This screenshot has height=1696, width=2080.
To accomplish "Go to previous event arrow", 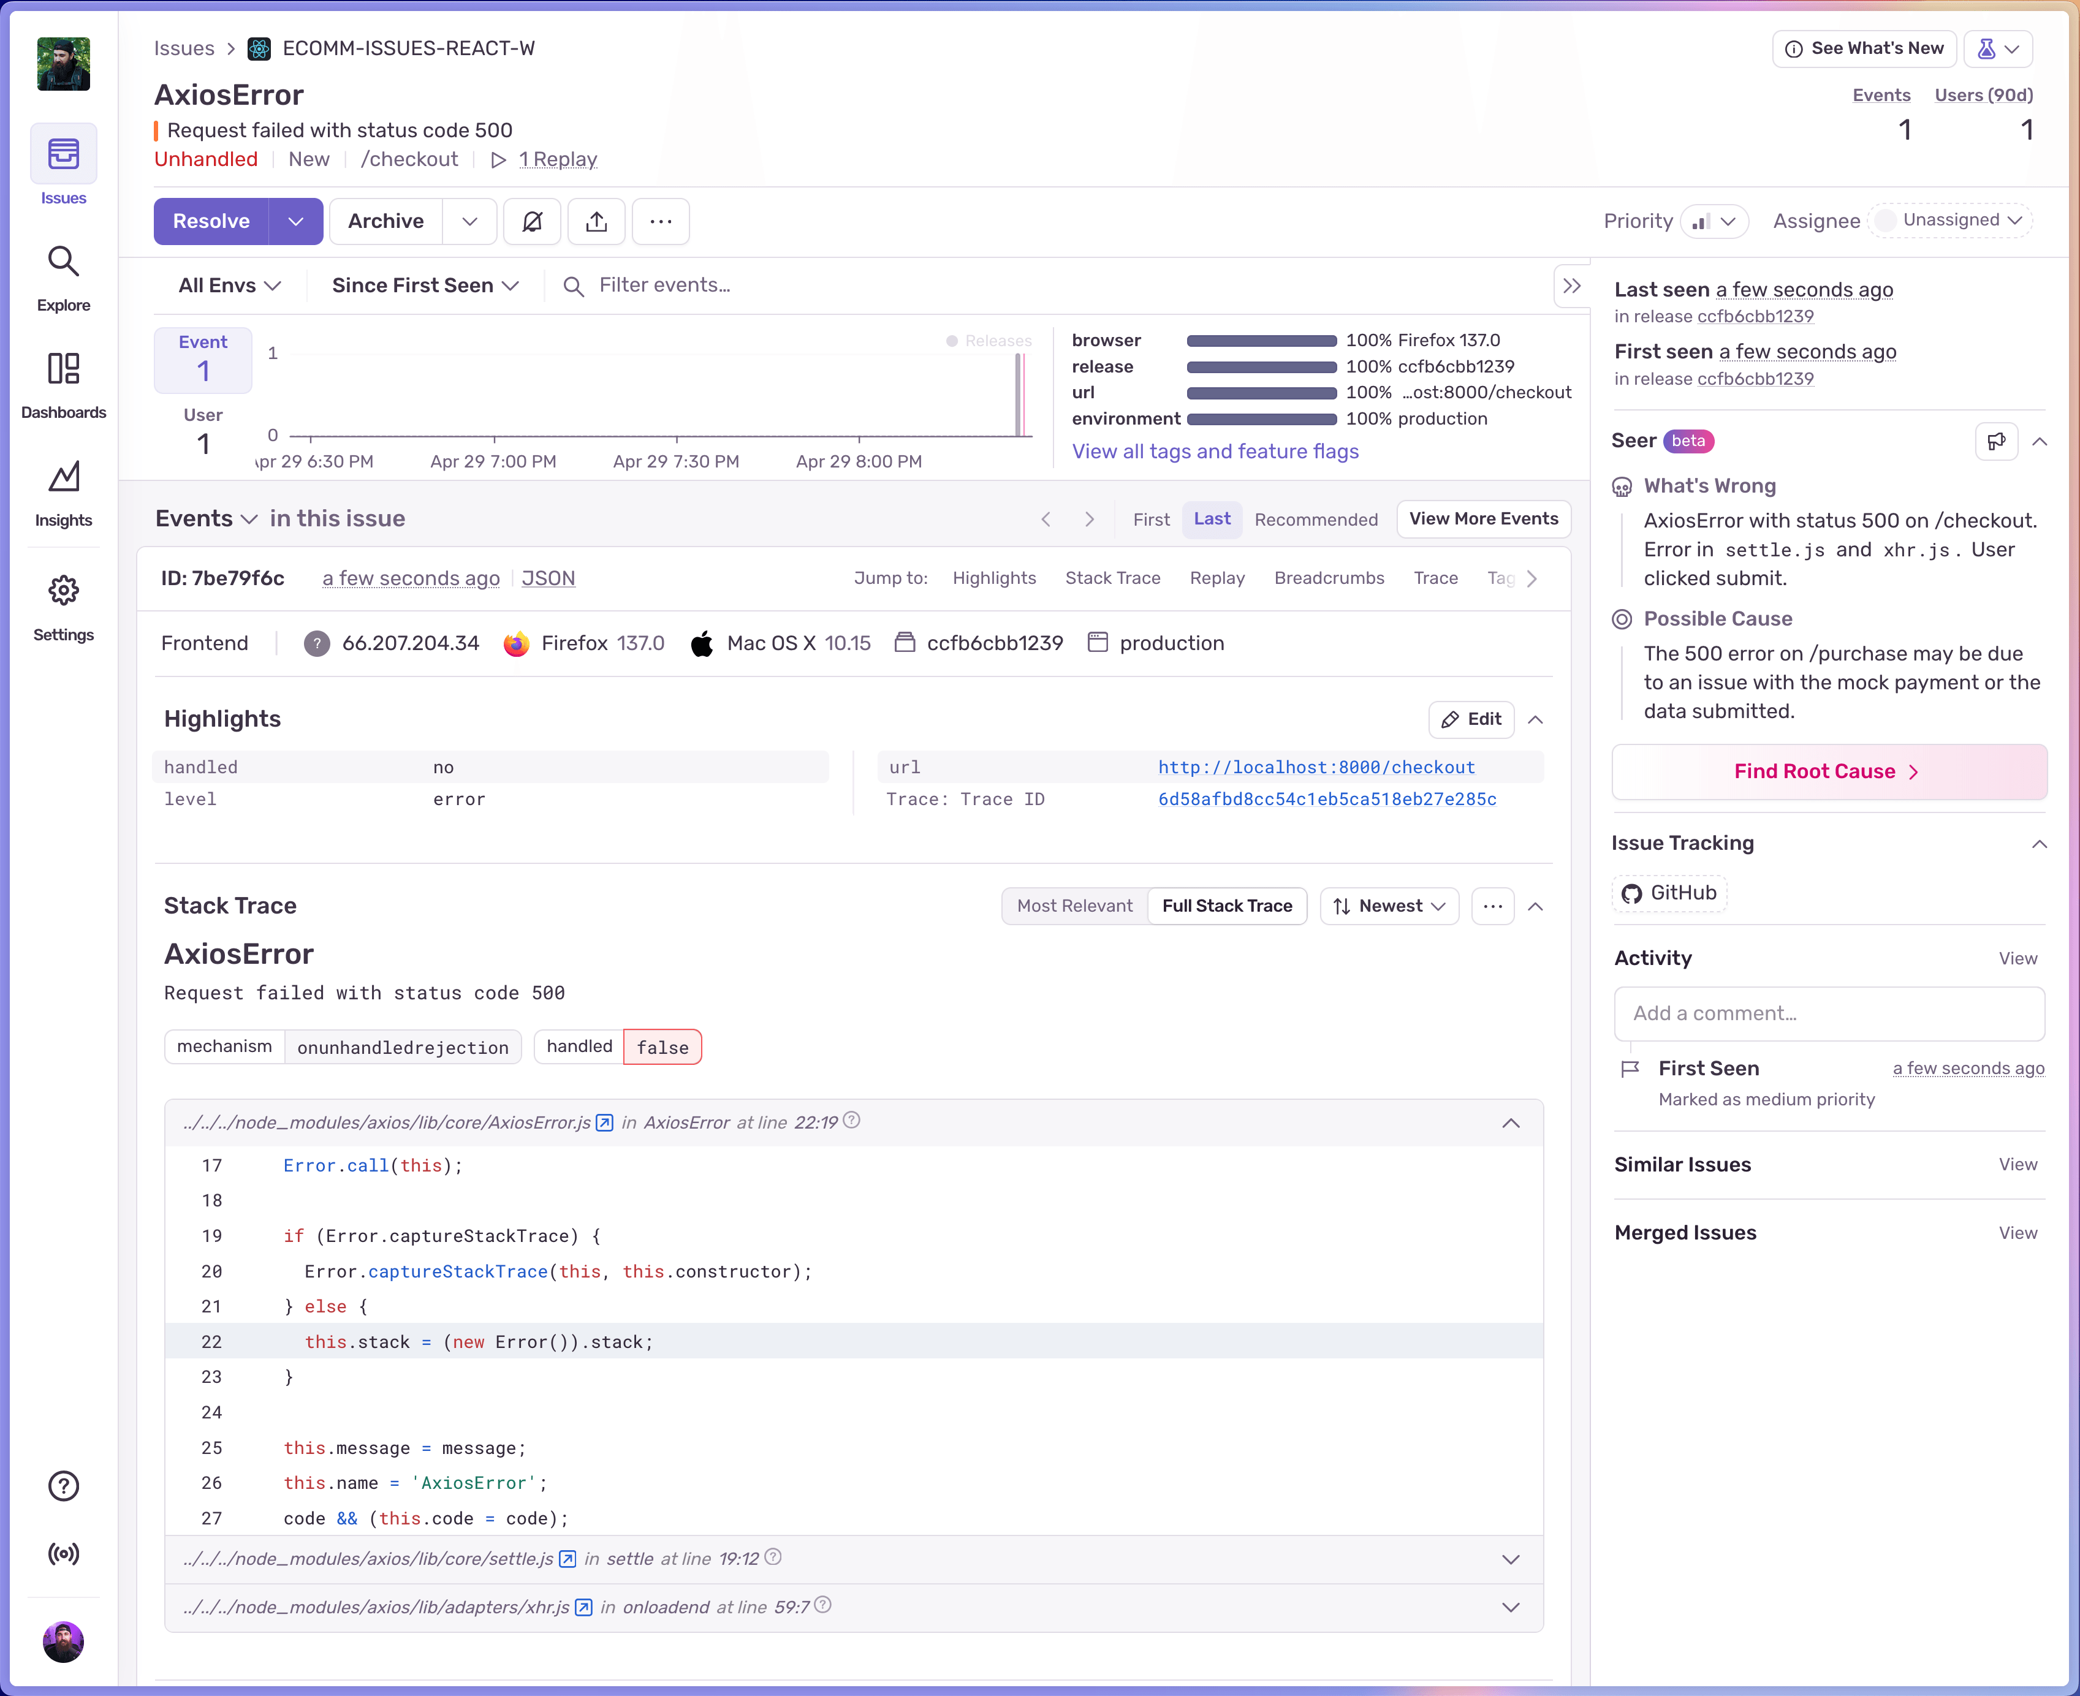I will pyautogui.click(x=1046, y=519).
